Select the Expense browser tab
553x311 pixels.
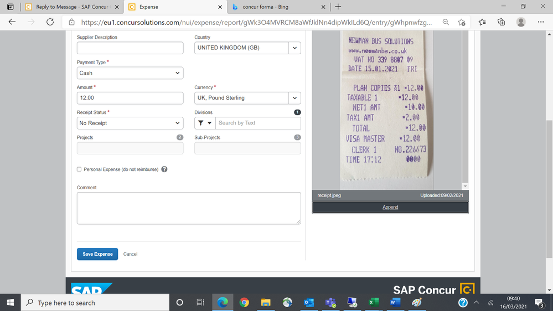click(x=175, y=7)
